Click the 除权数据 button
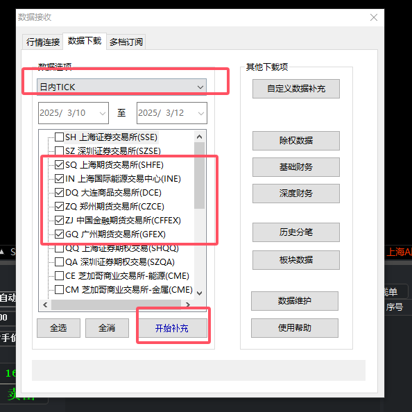 click(296, 141)
